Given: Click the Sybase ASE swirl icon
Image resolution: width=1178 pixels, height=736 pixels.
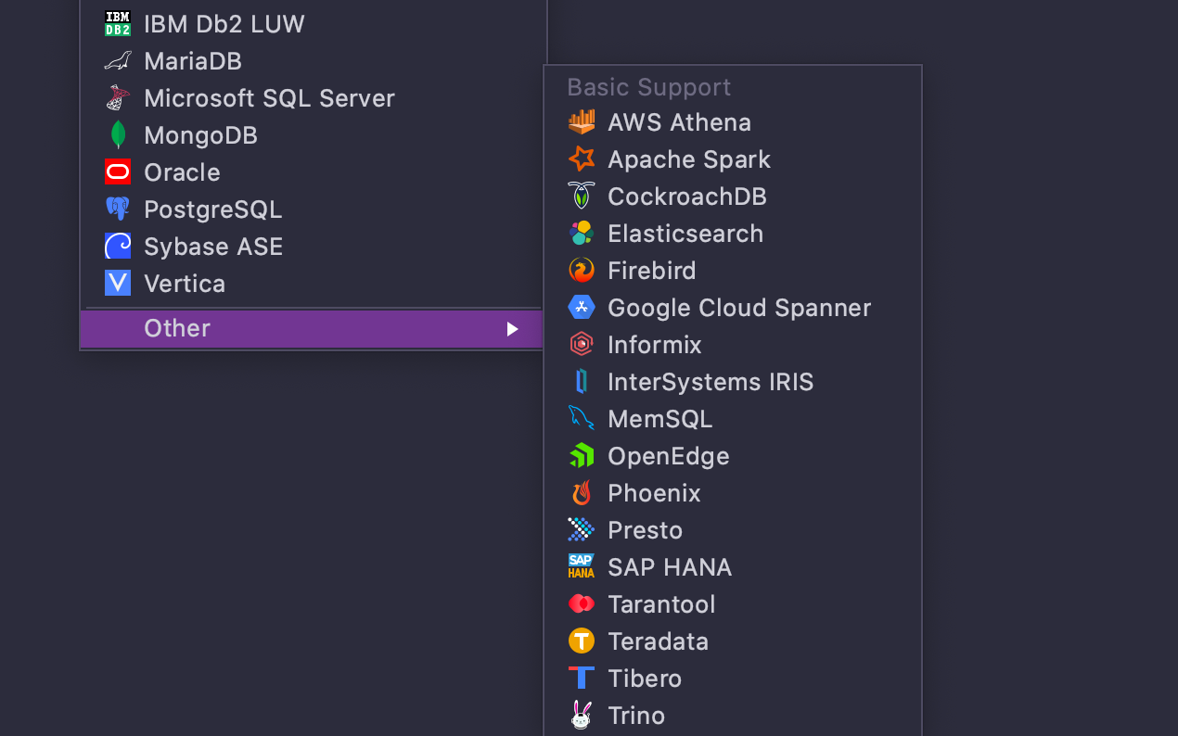Looking at the screenshot, I should [118, 247].
